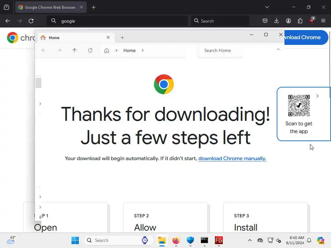Close the Home tab in File Explorer
The image size is (331, 248).
[x=108, y=37]
